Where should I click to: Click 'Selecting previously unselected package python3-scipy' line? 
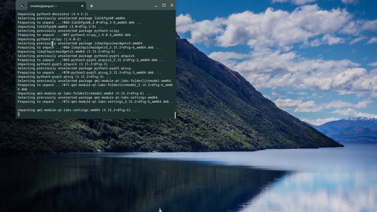click(69, 31)
